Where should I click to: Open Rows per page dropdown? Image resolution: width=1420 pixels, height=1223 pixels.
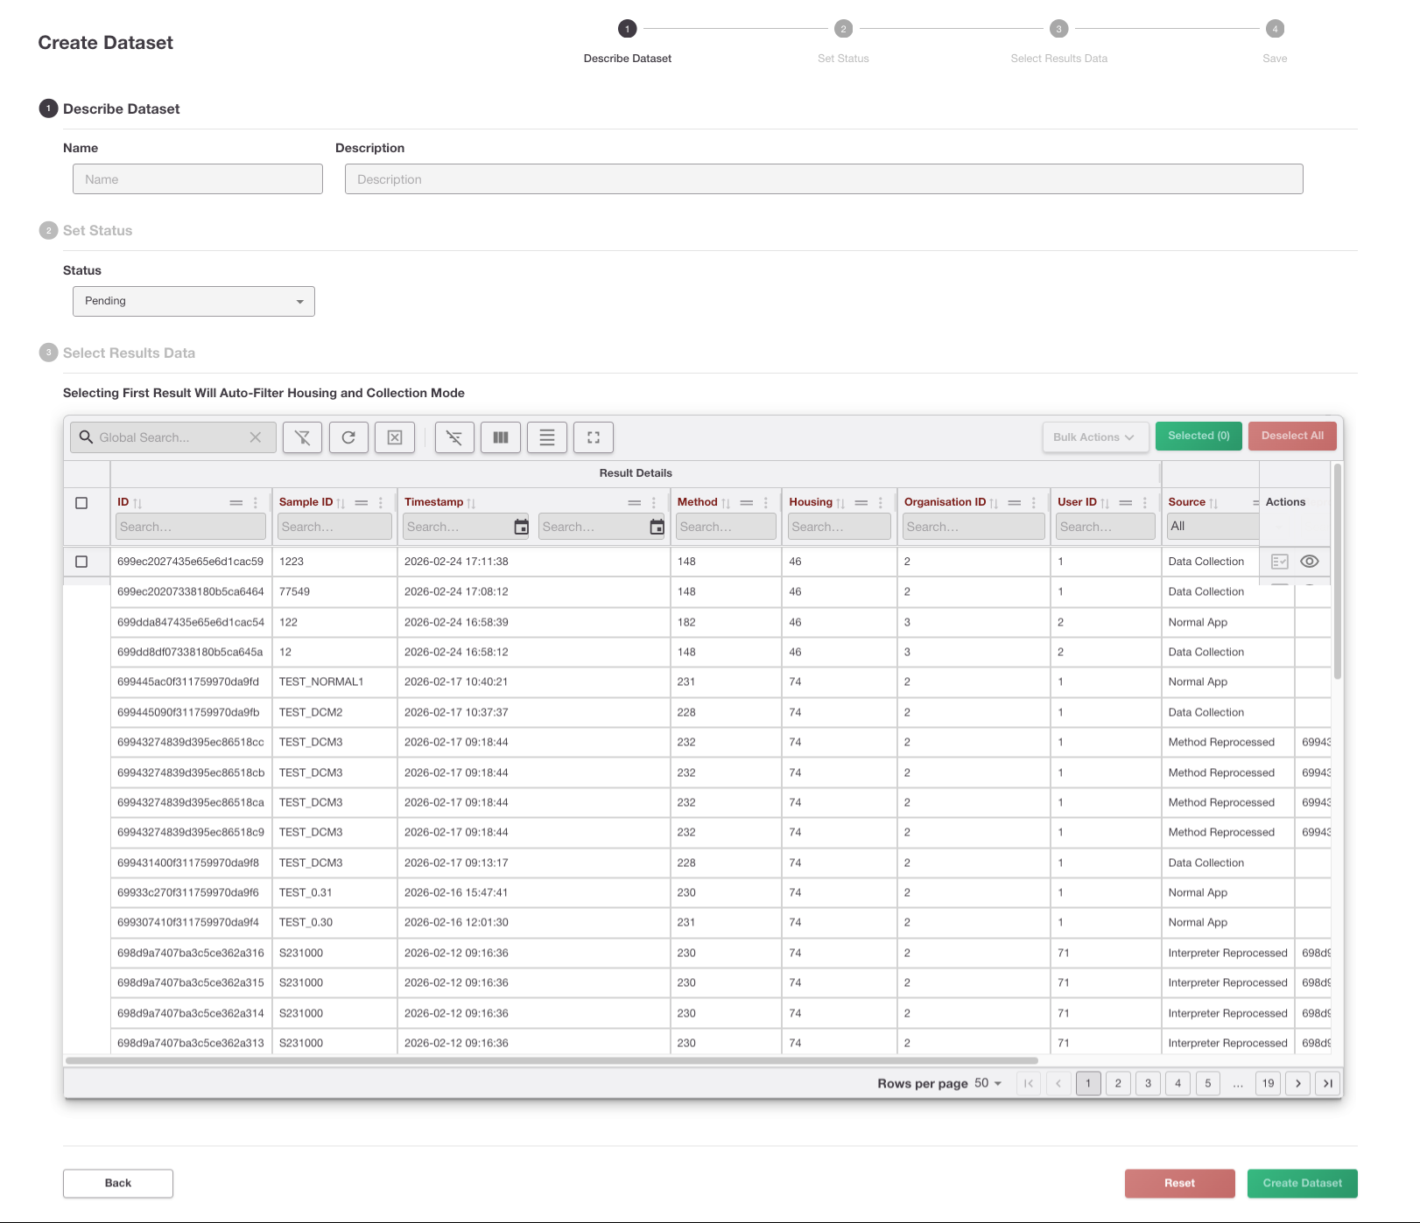pos(988,1083)
